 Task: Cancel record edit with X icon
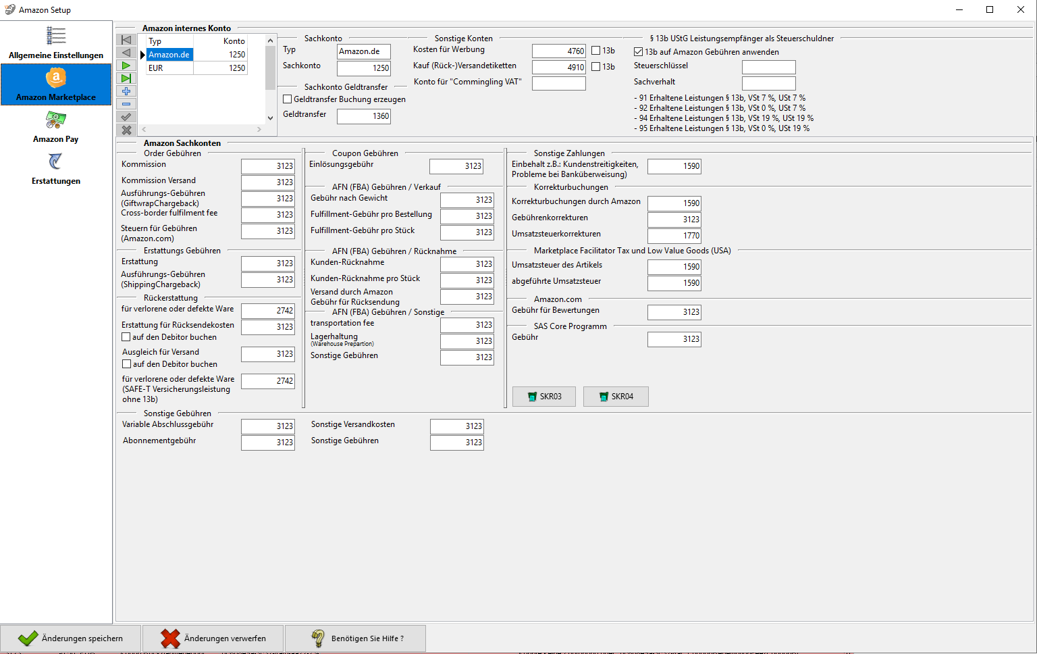point(126,130)
